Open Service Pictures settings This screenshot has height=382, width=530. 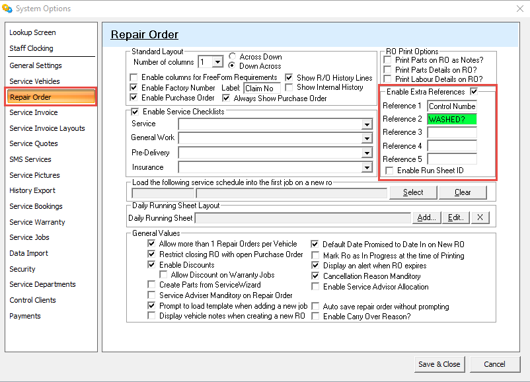(34, 175)
